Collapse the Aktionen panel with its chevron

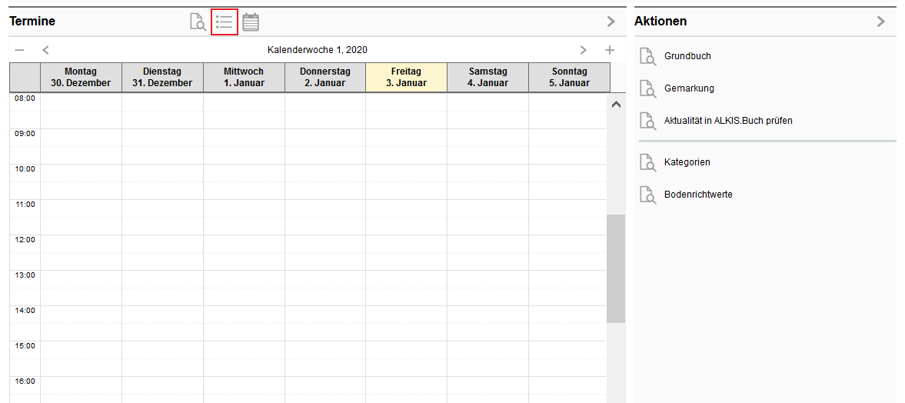click(881, 22)
